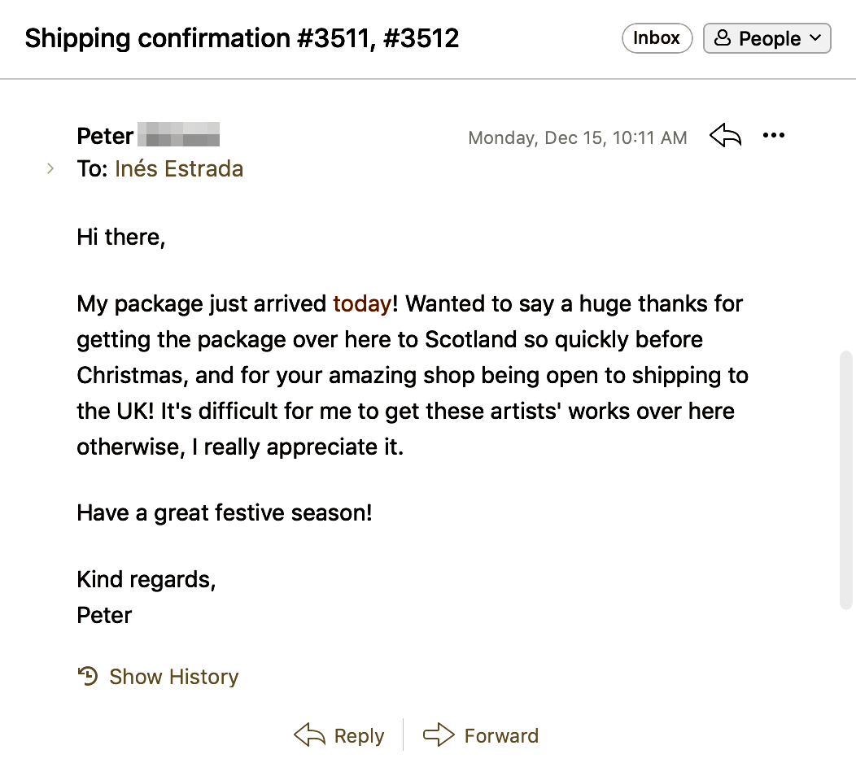Screen dimensions: 856x776
Task: Expand recipient details chevron beside To:
Action: point(50,169)
